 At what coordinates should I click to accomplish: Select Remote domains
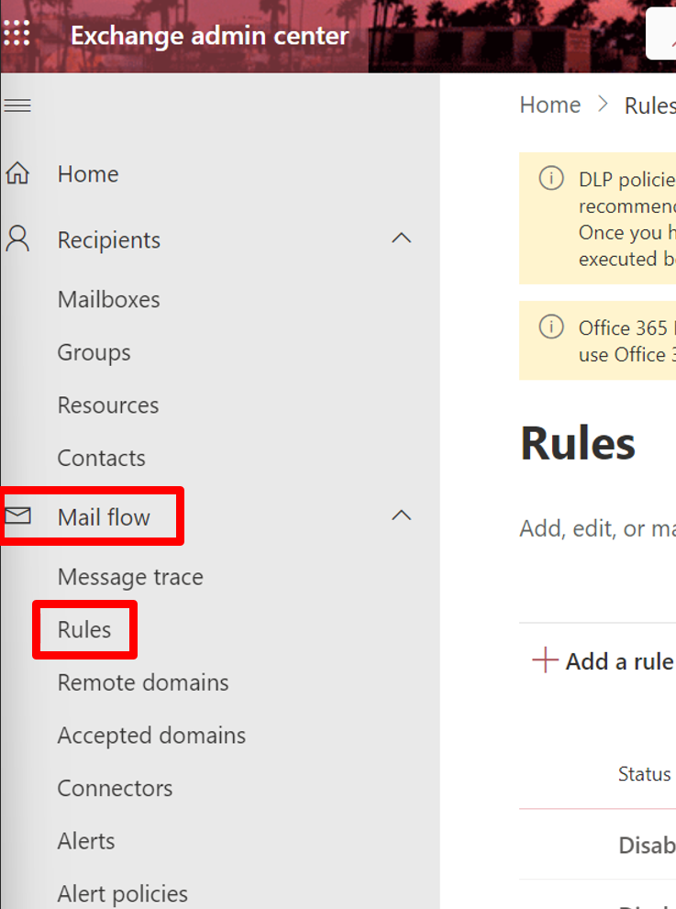tap(142, 682)
